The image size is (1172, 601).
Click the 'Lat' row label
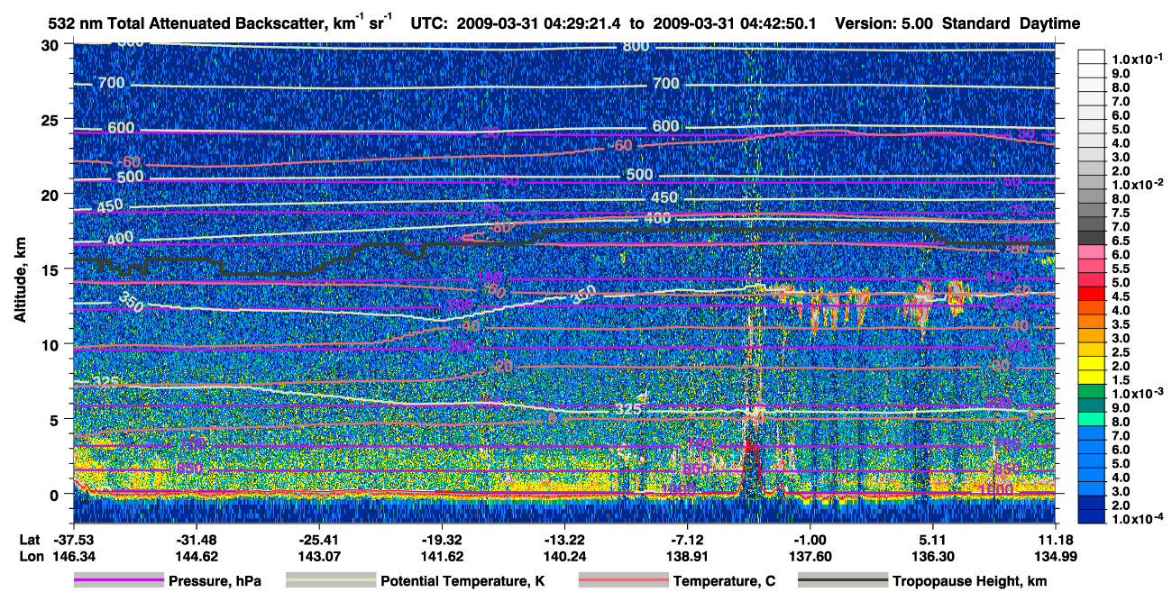[x=28, y=540]
